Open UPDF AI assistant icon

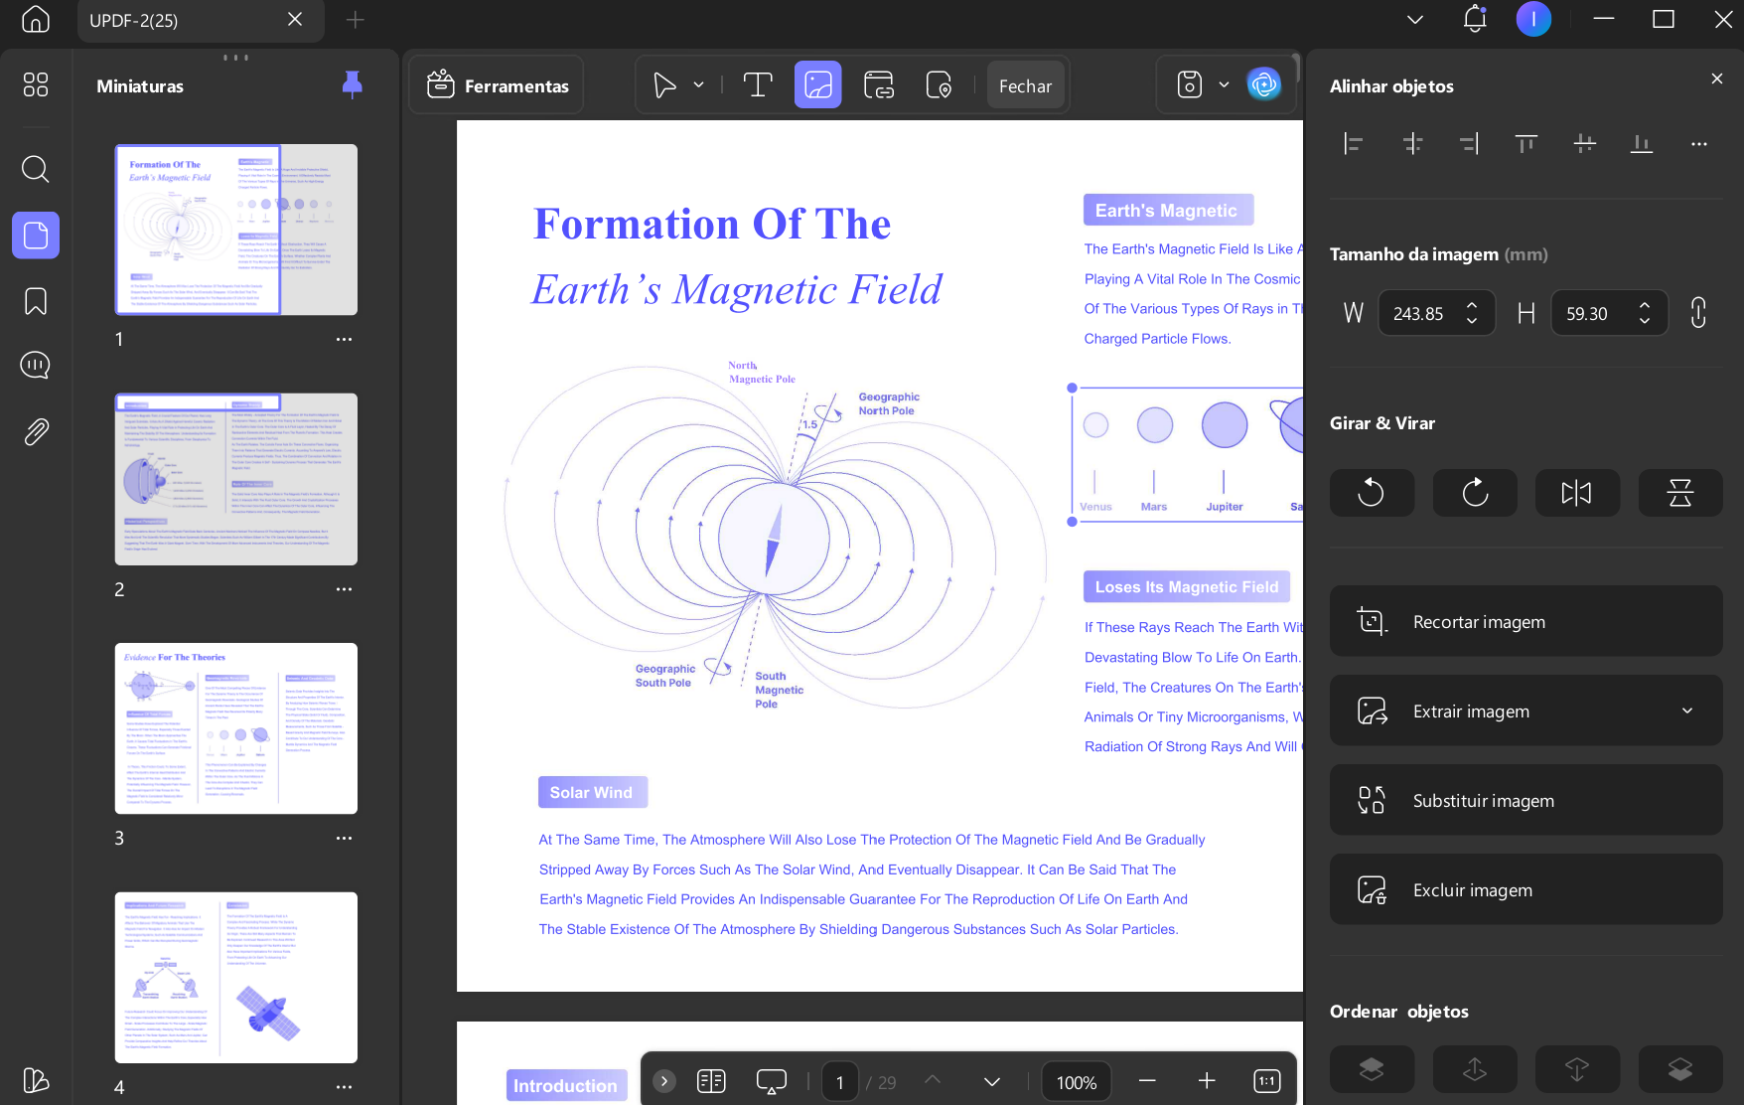coord(1264,85)
